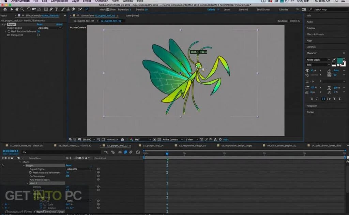This screenshot has height=215, width=349.
Task: Click the shy layers timeline icon
Action: click(x=120, y=152)
